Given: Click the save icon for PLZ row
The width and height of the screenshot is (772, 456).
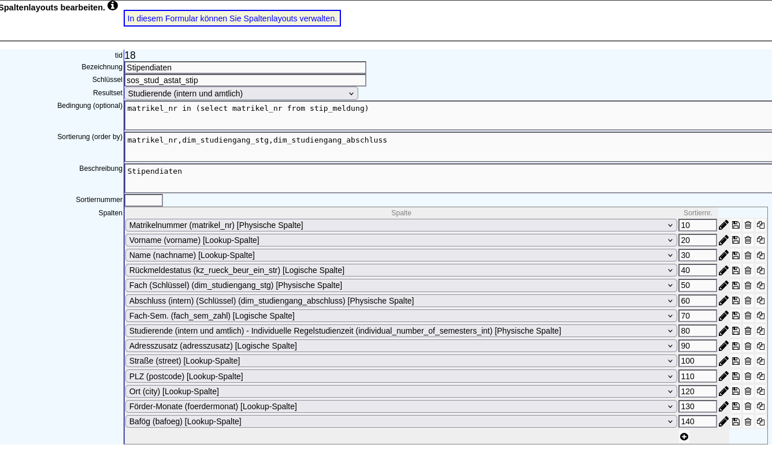Looking at the screenshot, I should click(736, 376).
